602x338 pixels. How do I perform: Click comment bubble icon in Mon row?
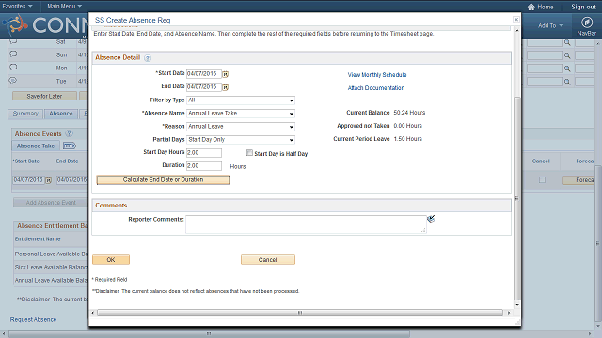(13, 67)
